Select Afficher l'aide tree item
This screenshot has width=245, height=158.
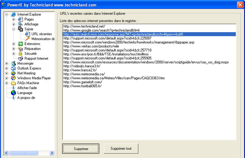click(x=27, y=88)
